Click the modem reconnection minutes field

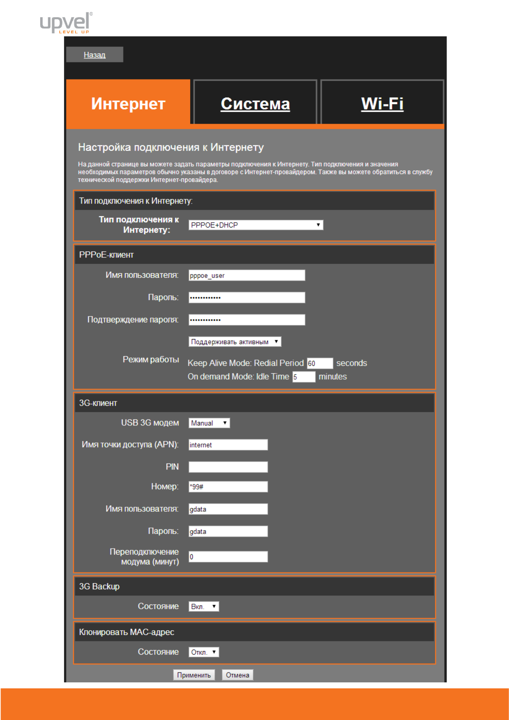(228, 557)
